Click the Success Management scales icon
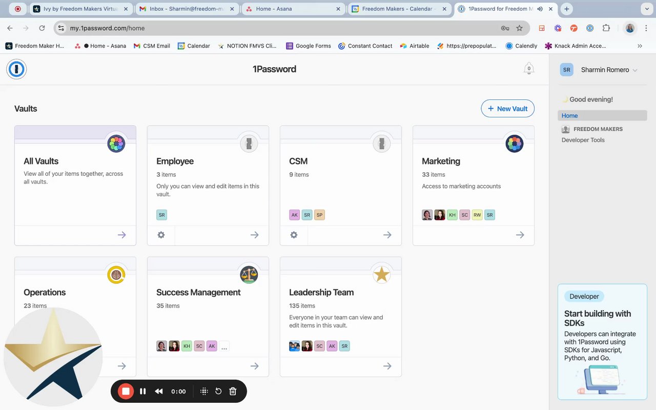The height and width of the screenshot is (410, 656). [249, 275]
